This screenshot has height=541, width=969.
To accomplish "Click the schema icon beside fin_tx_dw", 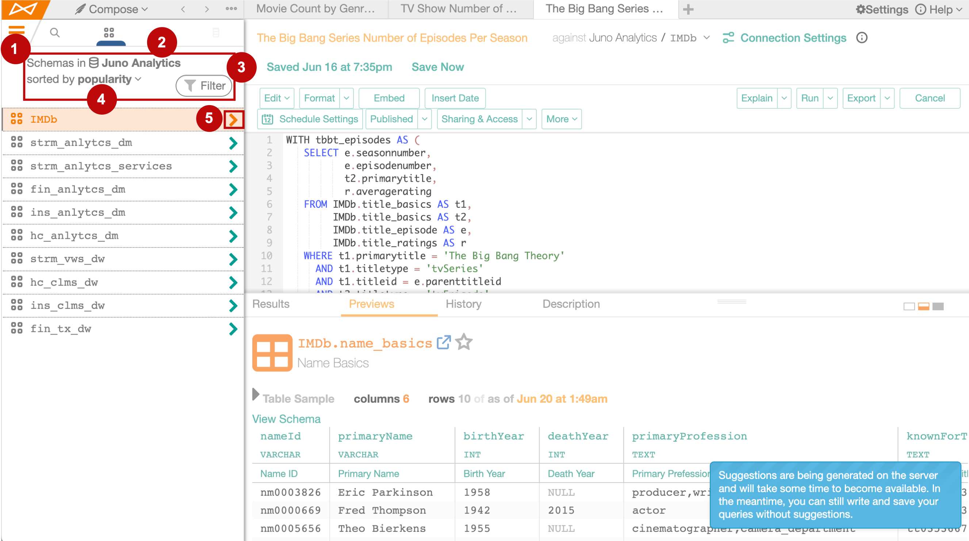I will click(x=16, y=329).
